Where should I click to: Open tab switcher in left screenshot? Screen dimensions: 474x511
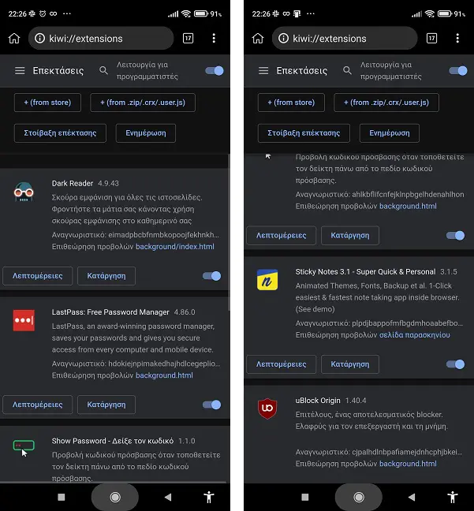tap(188, 39)
